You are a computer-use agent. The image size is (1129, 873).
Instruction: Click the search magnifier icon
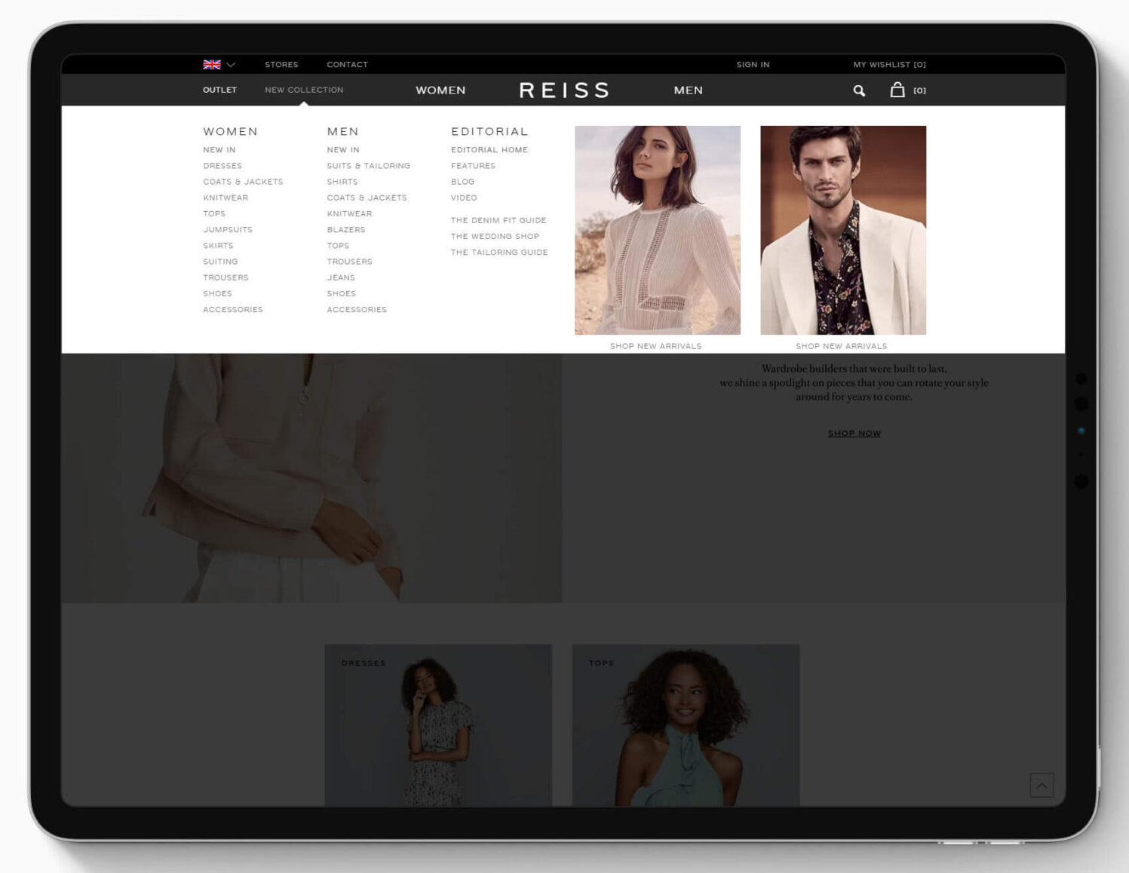(859, 90)
